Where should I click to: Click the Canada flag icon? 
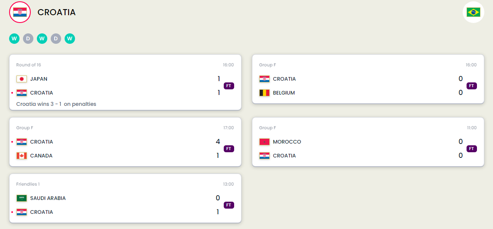pos(22,156)
